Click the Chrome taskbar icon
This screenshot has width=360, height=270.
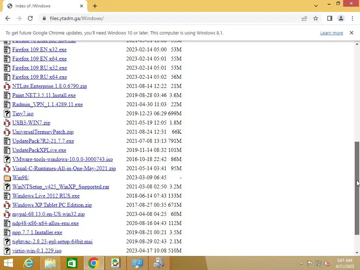94,263
